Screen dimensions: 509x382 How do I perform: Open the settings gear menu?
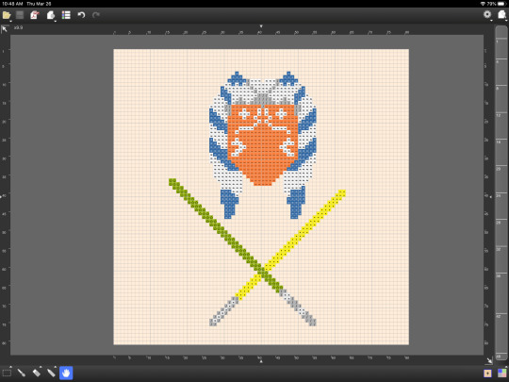[x=487, y=14]
